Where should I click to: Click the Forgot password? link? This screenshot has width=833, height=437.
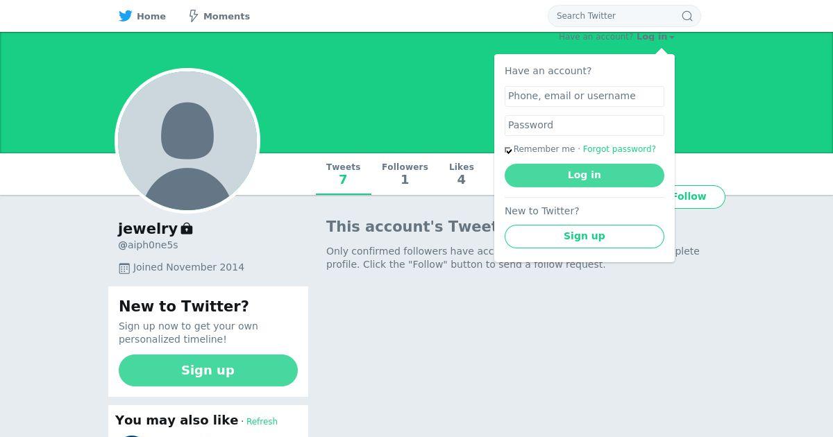pyautogui.click(x=619, y=149)
